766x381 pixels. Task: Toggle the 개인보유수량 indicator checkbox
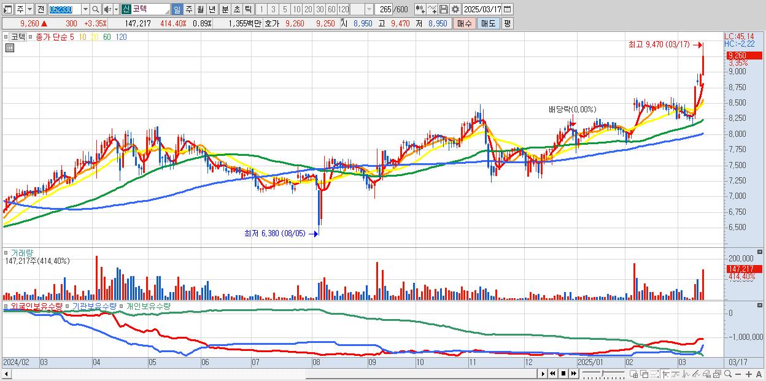[122, 306]
